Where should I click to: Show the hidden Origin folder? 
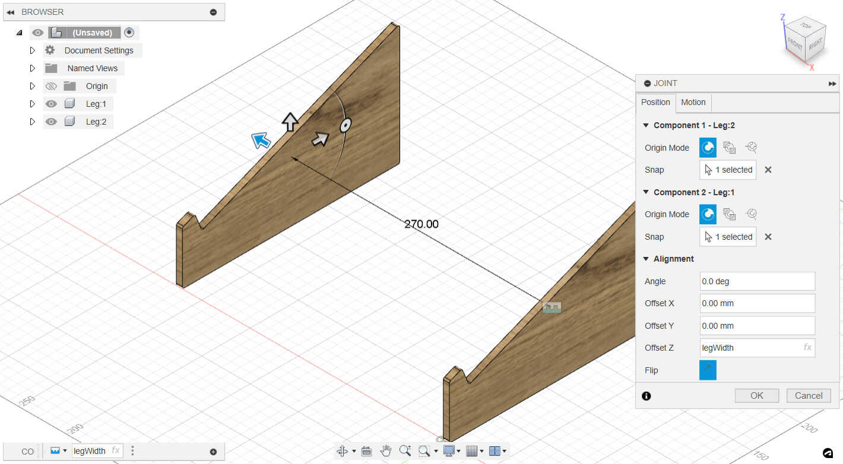click(x=51, y=86)
